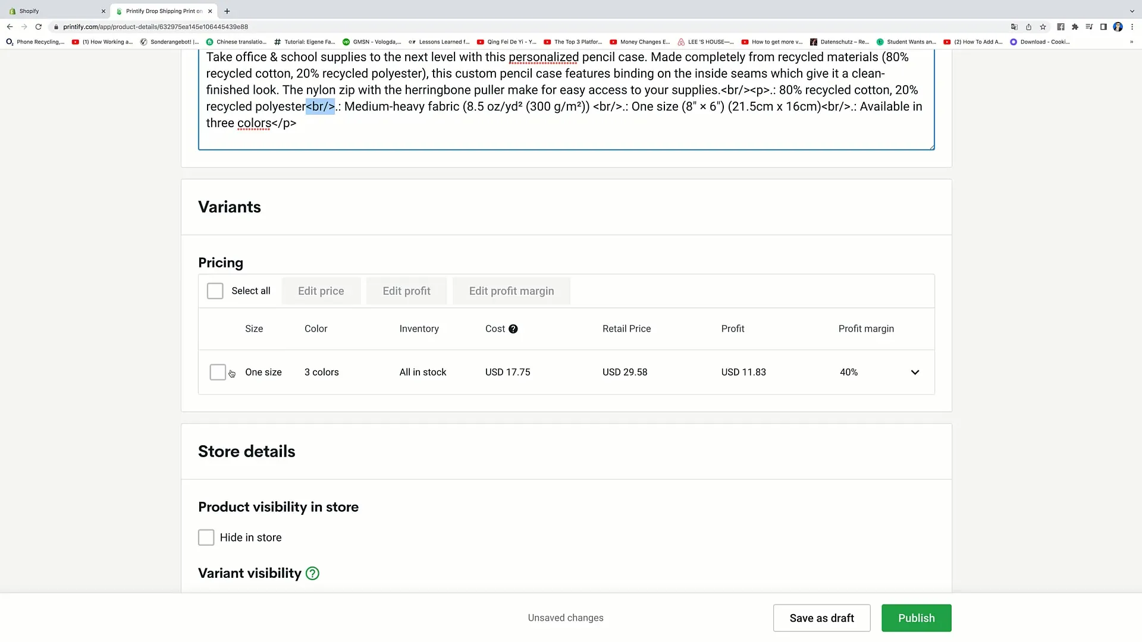Enable the Hide in store checkbox

click(x=206, y=537)
